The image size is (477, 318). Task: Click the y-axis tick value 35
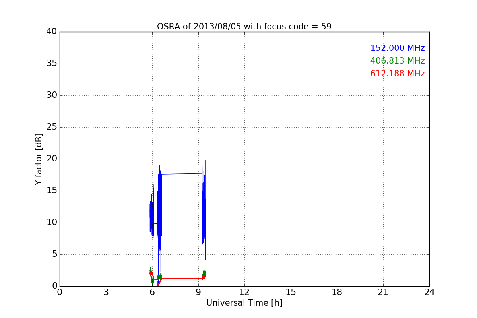(52, 64)
